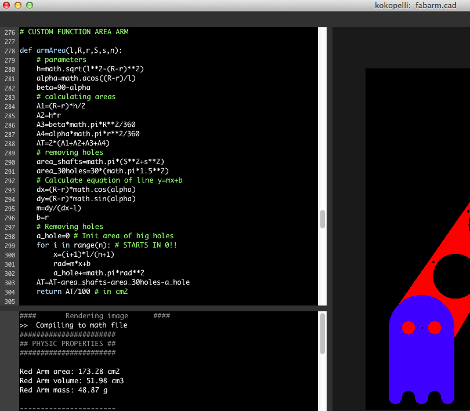Click window title 'kokopelli: fabarm.cad'
This screenshot has width=470, height=411.
(x=415, y=5)
